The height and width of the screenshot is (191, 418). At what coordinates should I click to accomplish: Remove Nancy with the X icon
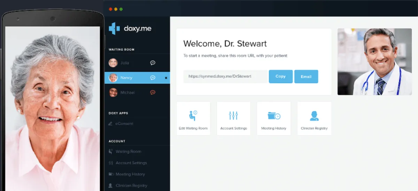[166, 78]
